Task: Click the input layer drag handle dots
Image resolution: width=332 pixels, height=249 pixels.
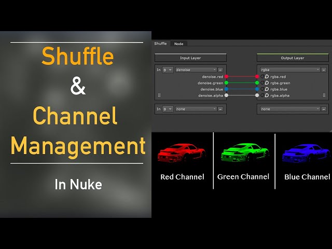Action: tap(159, 95)
